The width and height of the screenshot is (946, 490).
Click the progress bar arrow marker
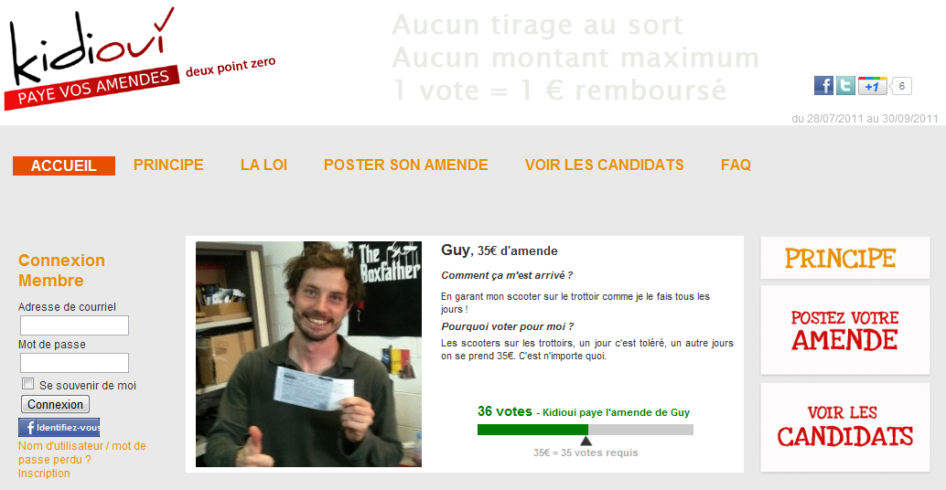[x=586, y=442]
